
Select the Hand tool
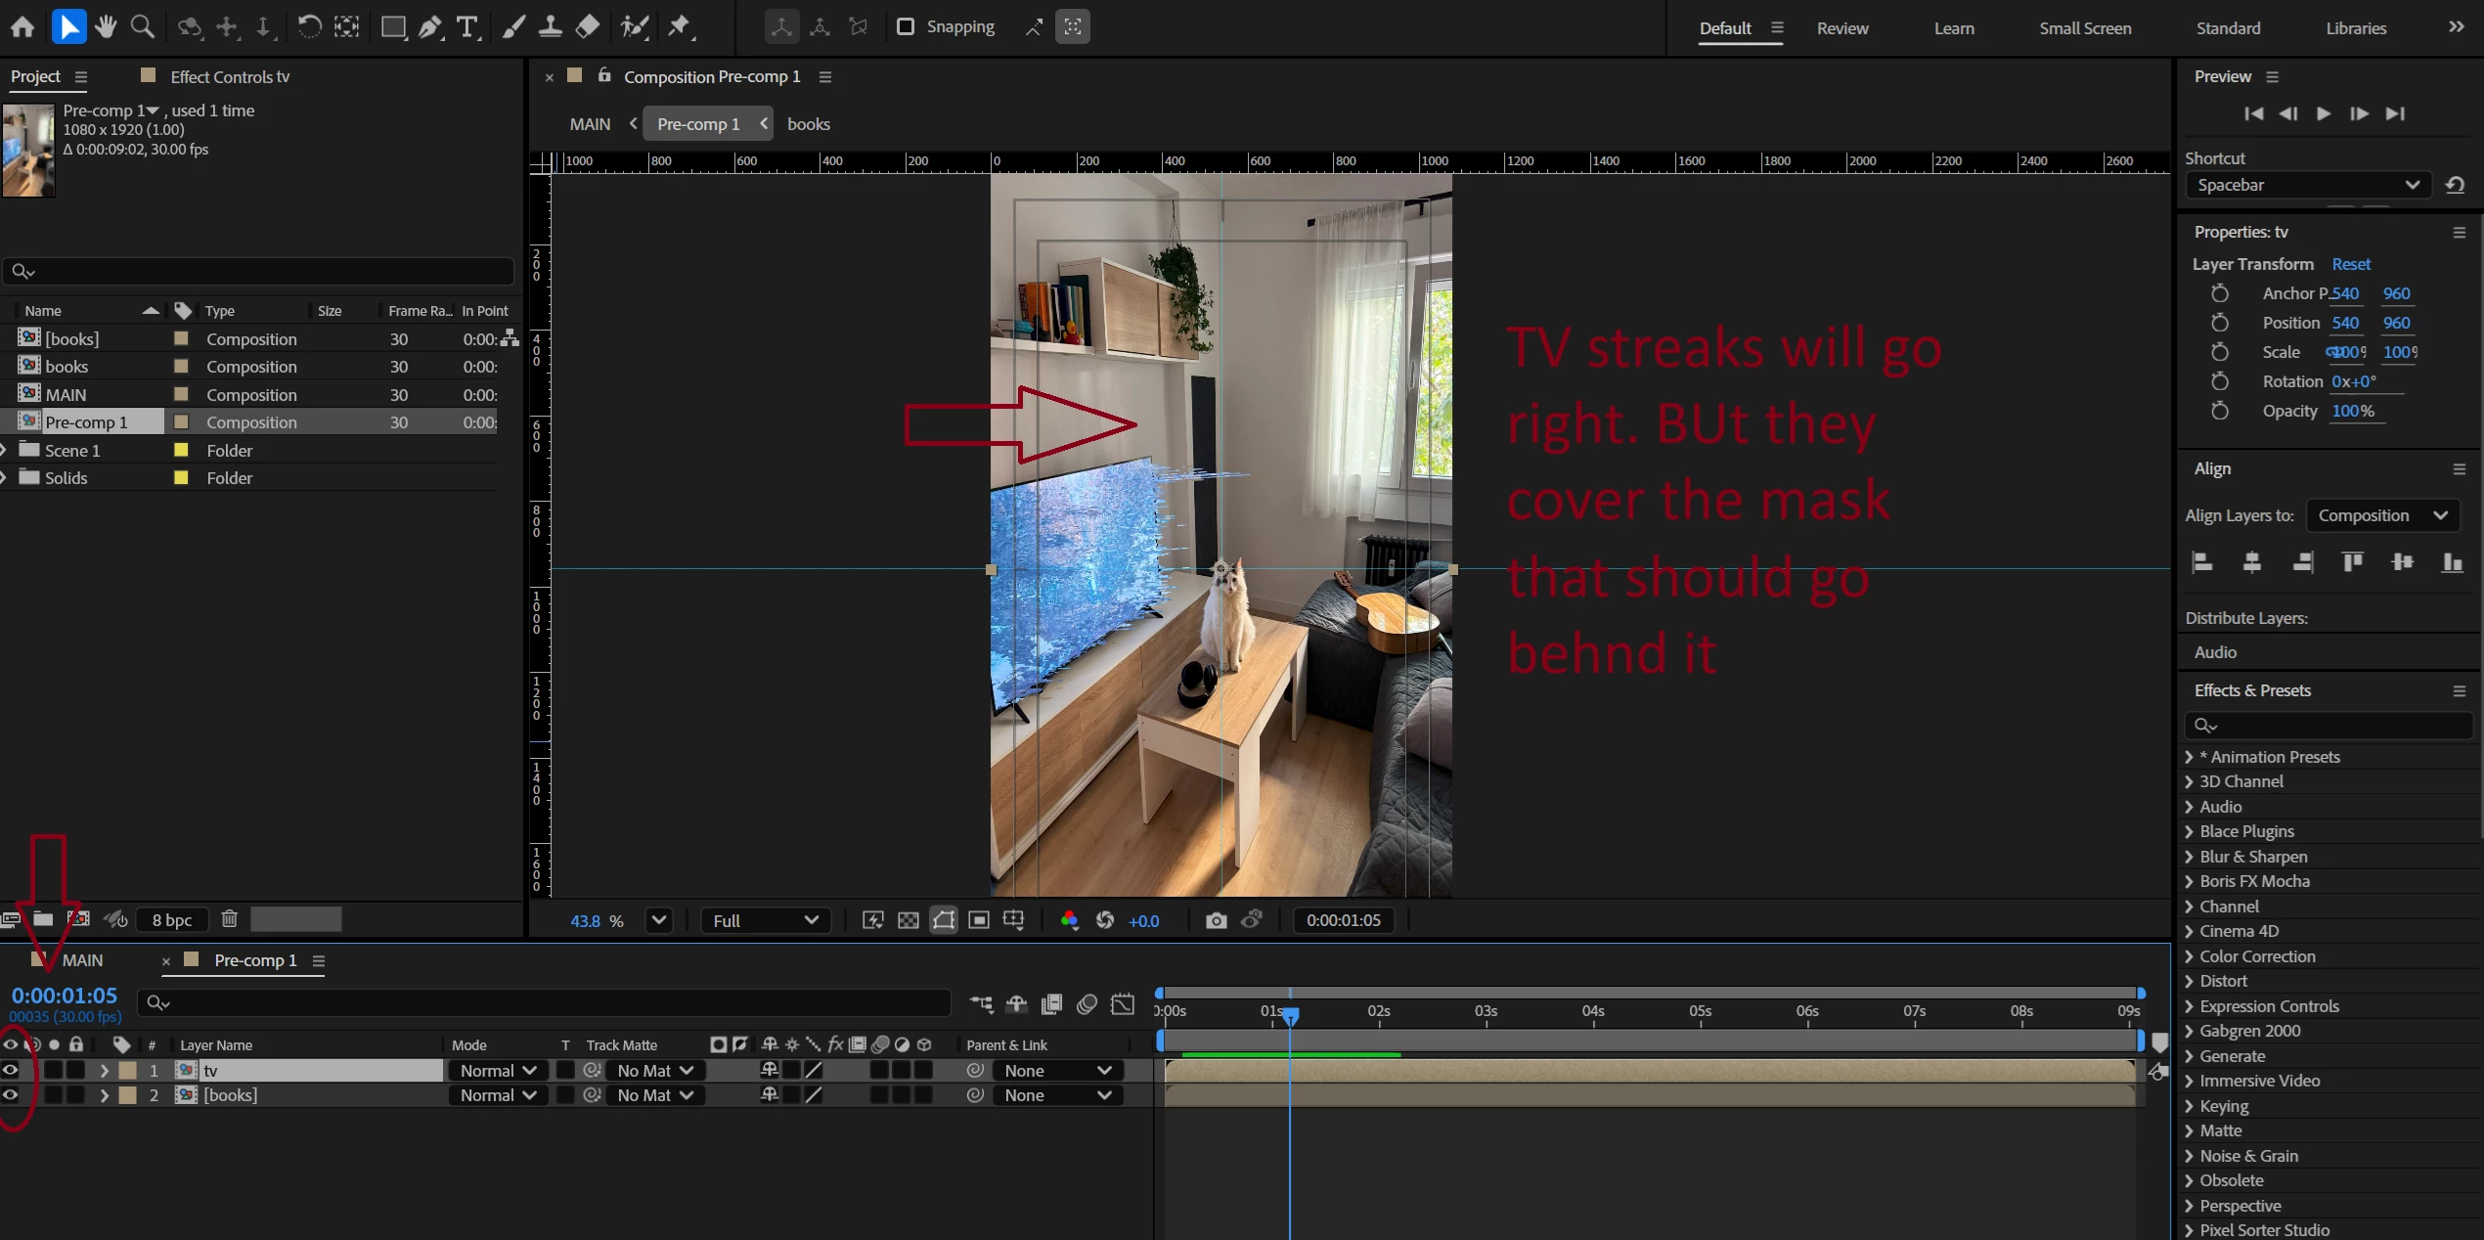point(106,26)
